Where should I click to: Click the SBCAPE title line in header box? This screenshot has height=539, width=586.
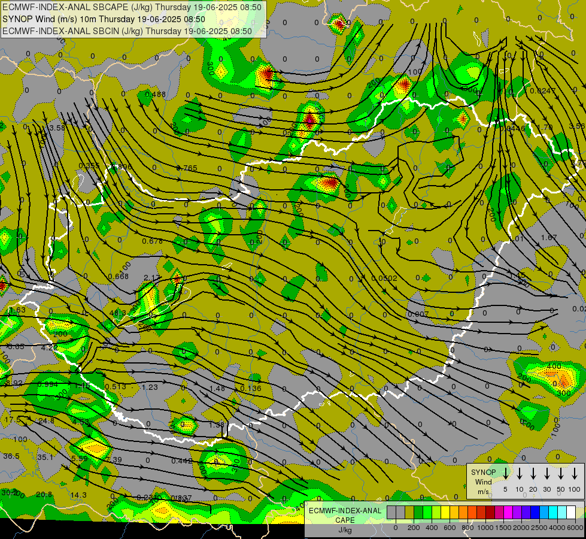(132, 7)
